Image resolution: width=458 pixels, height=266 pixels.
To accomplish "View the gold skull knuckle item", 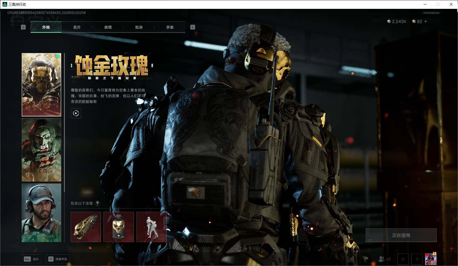I will [x=86, y=227].
